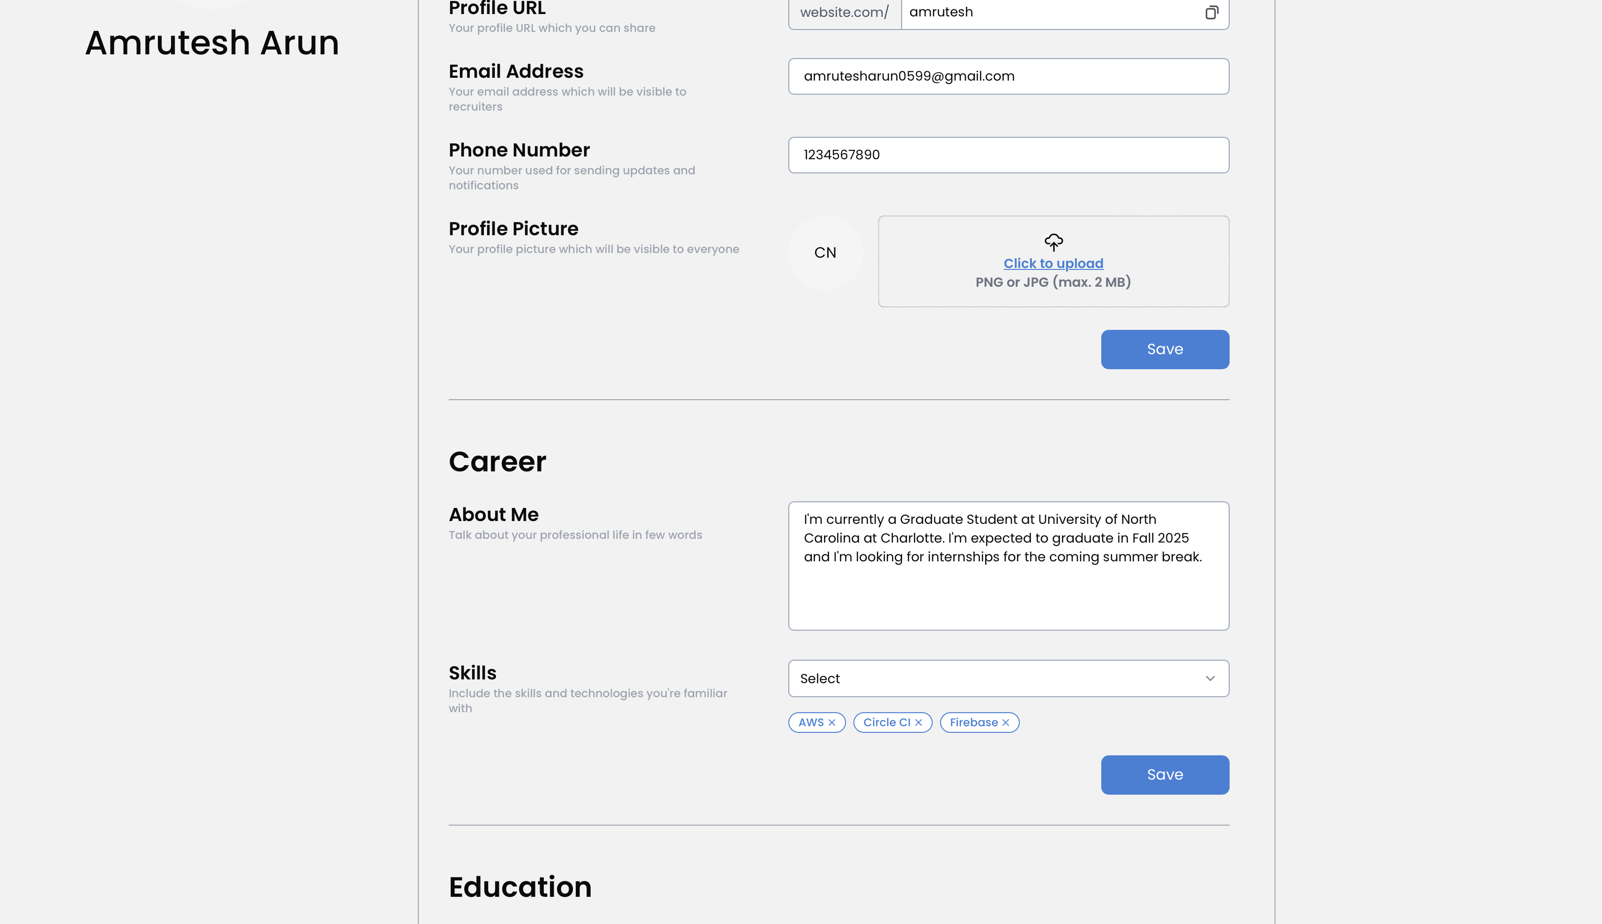1602x924 pixels.
Task: Click the cloud upload icon
Action: click(1053, 242)
